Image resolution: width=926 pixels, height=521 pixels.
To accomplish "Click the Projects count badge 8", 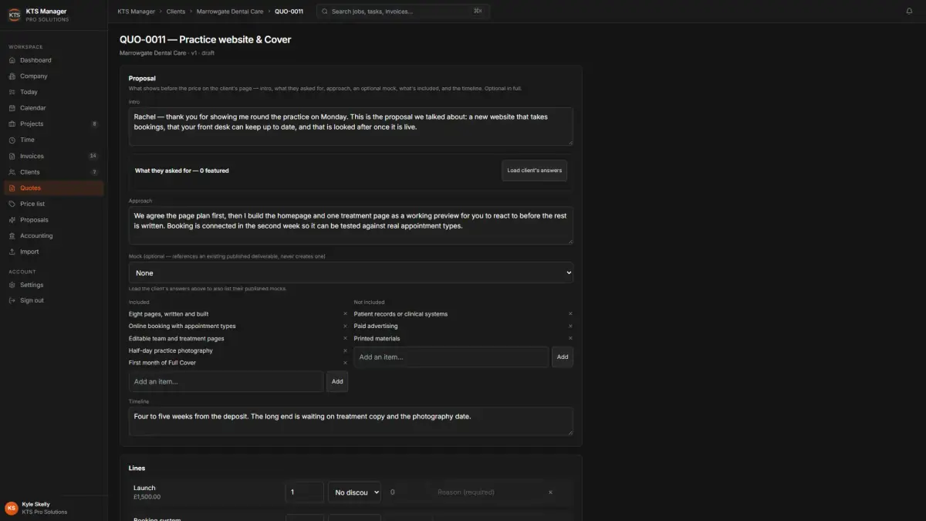I will (94, 124).
